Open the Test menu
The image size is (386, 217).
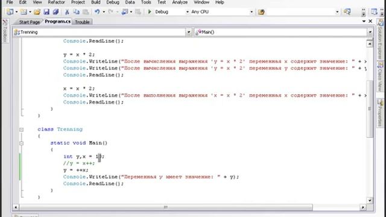coord(162,2)
